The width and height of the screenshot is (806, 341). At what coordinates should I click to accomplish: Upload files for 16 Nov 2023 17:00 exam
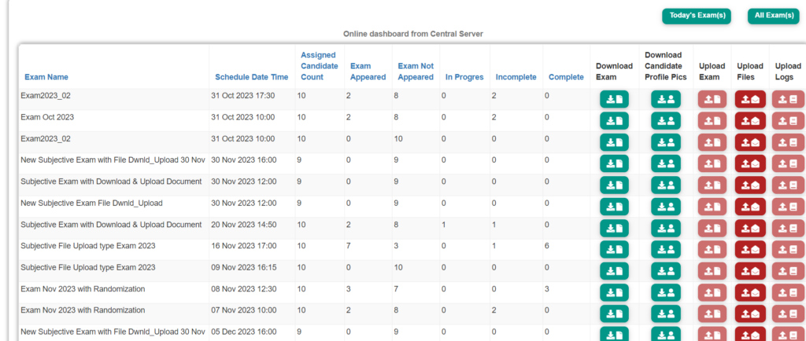[750, 249]
